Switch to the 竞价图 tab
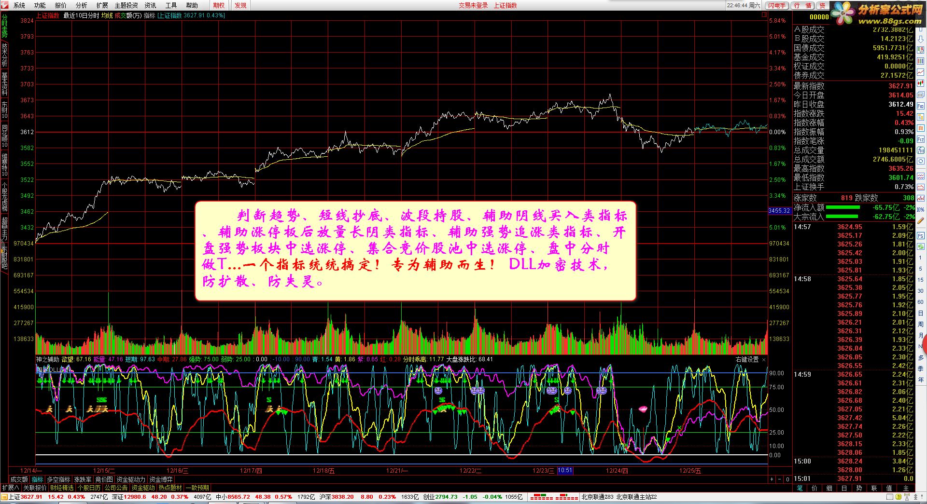The width and height of the screenshot is (927, 504). pos(104,479)
